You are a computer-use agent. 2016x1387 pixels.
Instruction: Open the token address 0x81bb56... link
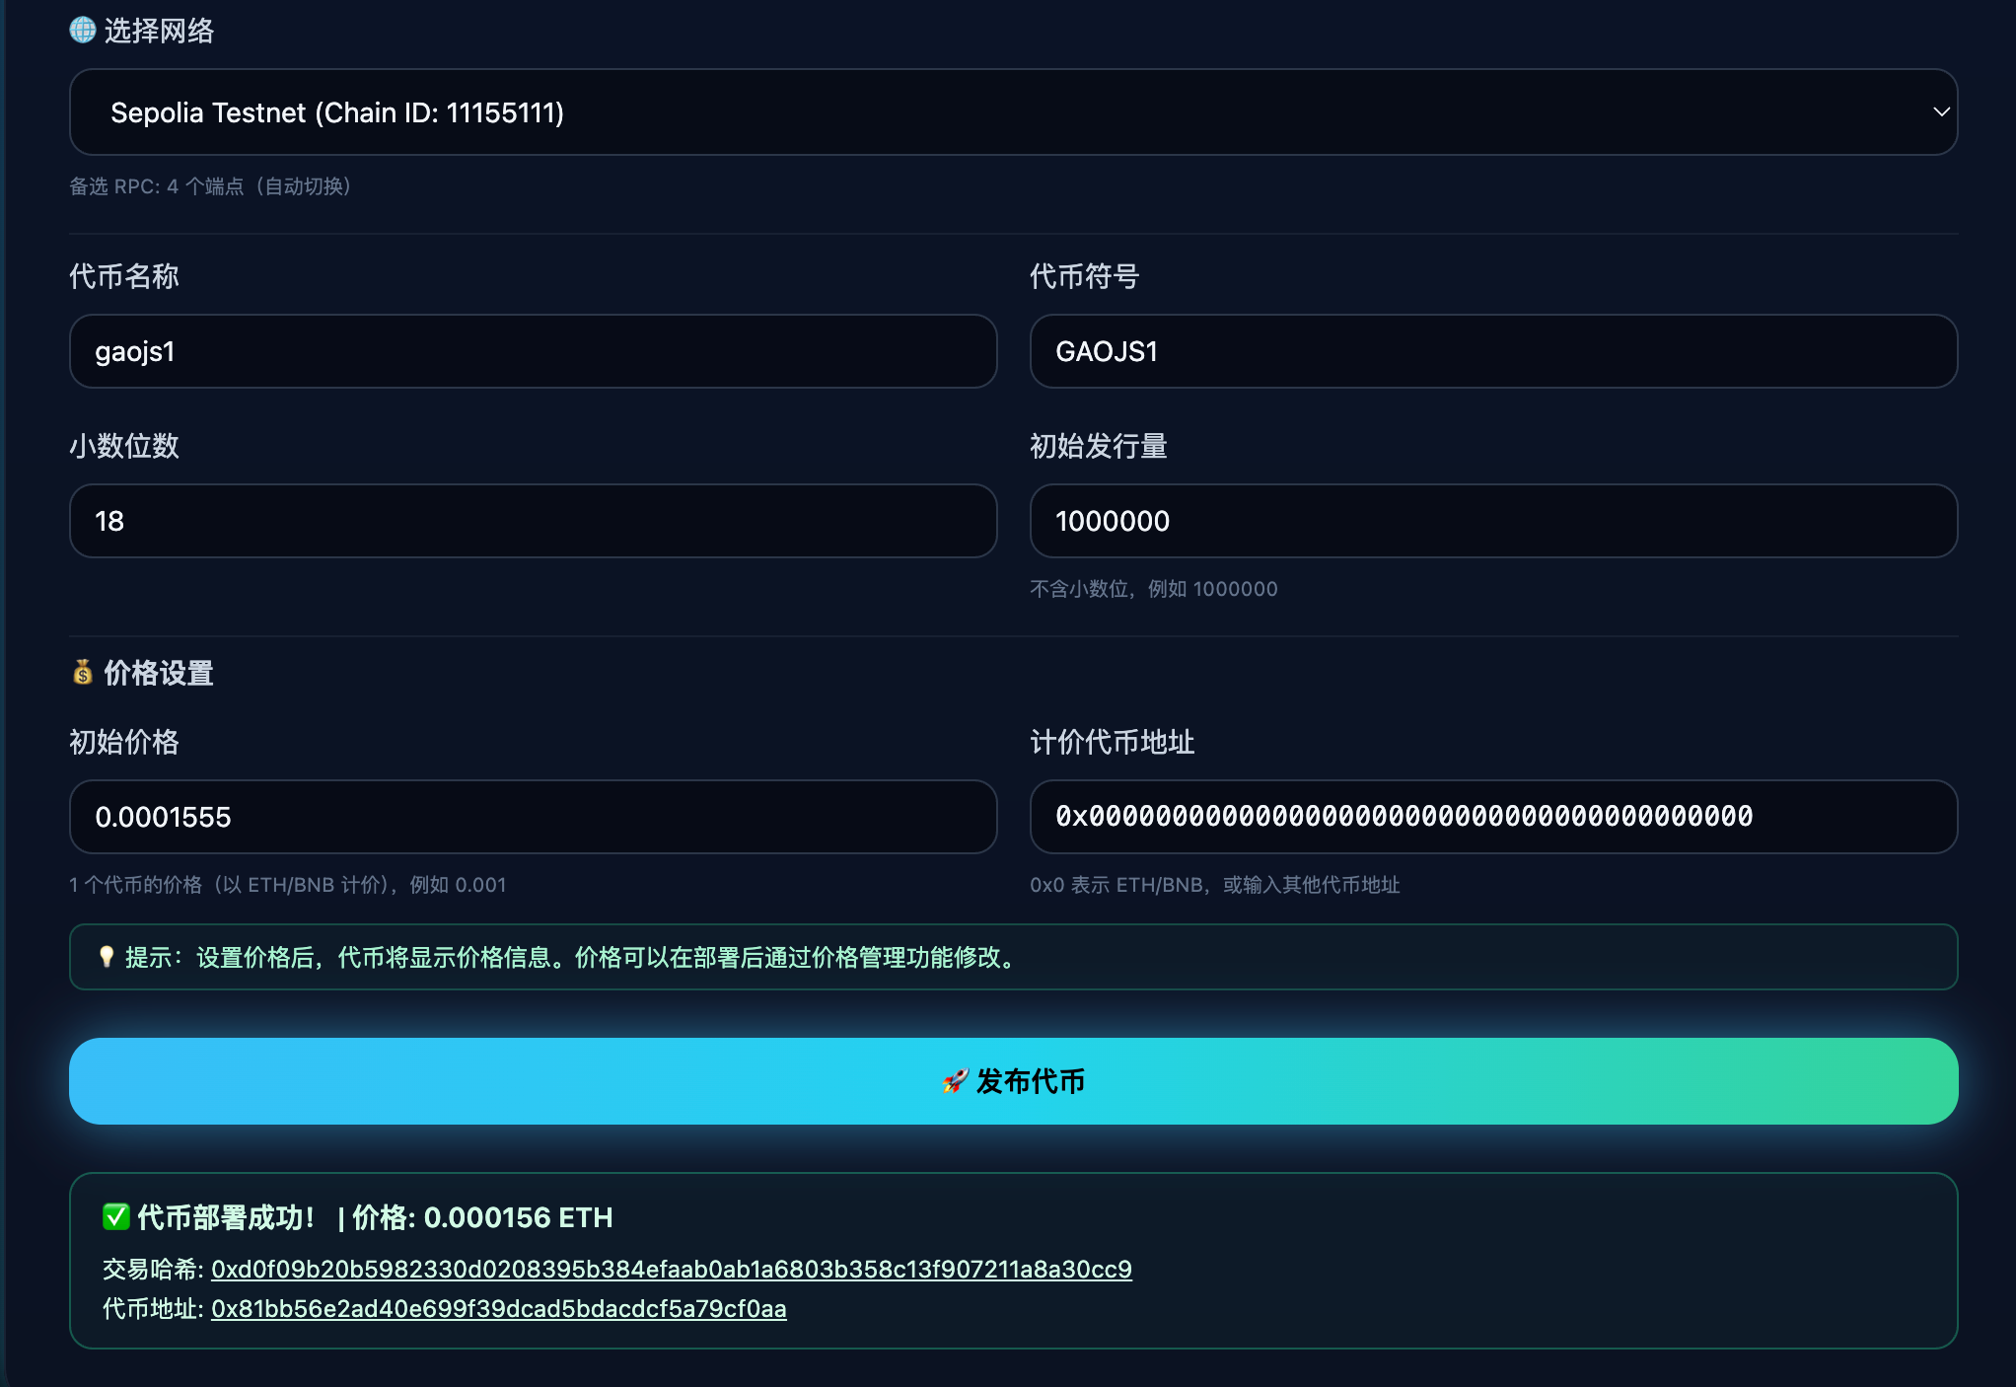(x=498, y=1309)
